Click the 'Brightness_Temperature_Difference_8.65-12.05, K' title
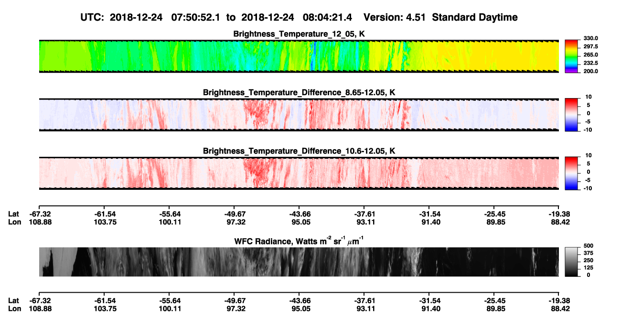Screen dimensions: 621x319 [x=299, y=92]
